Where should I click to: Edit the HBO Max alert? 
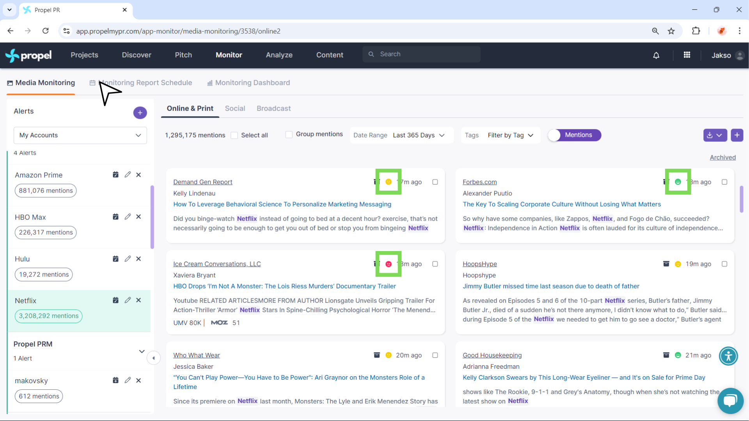[128, 217]
